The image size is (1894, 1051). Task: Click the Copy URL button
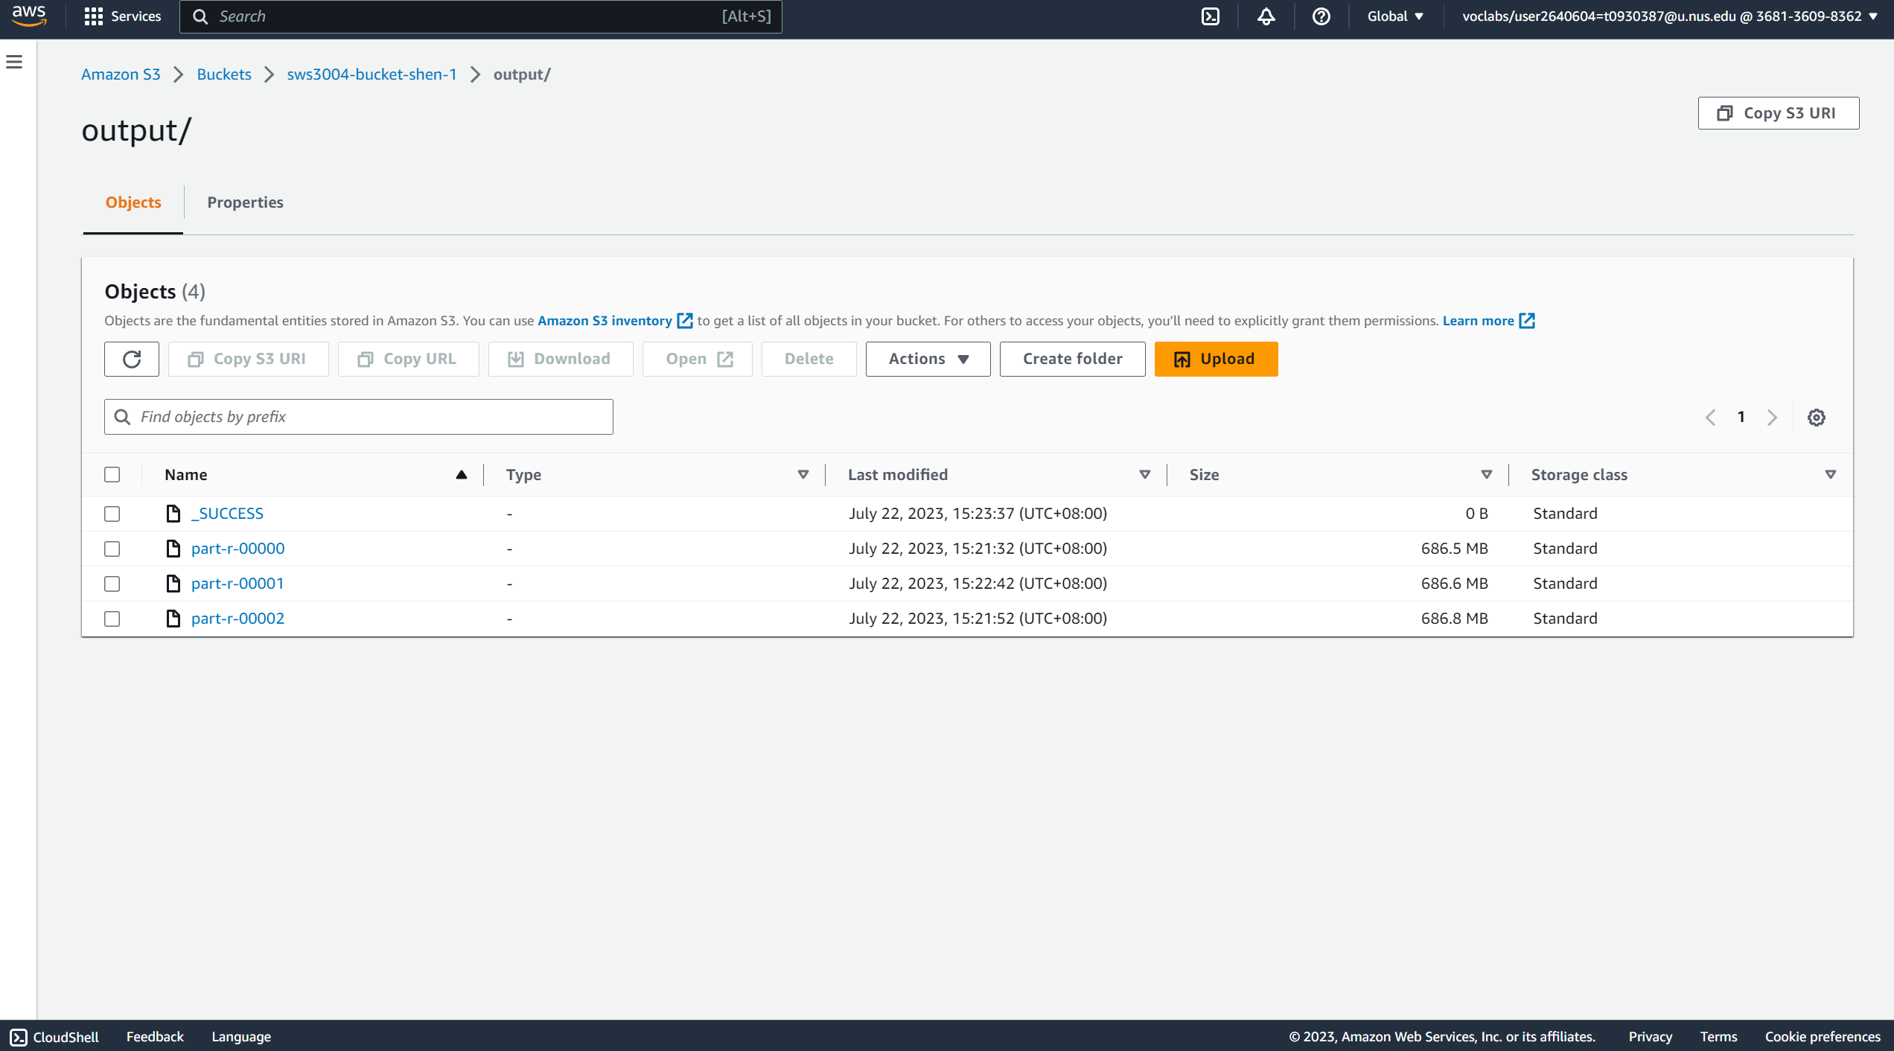coord(409,360)
